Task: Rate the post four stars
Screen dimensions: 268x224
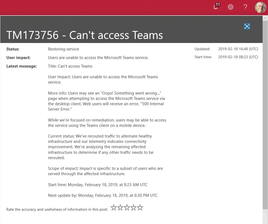Action: (x=134, y=207)
